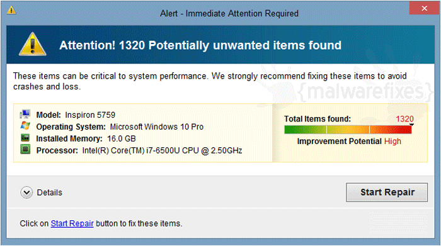
Task: Click the black meter pointer marker
Action: [x=411, y=125]
